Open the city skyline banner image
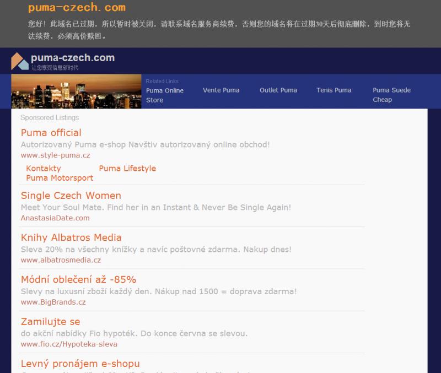441x373 pixels. [76, 91]
